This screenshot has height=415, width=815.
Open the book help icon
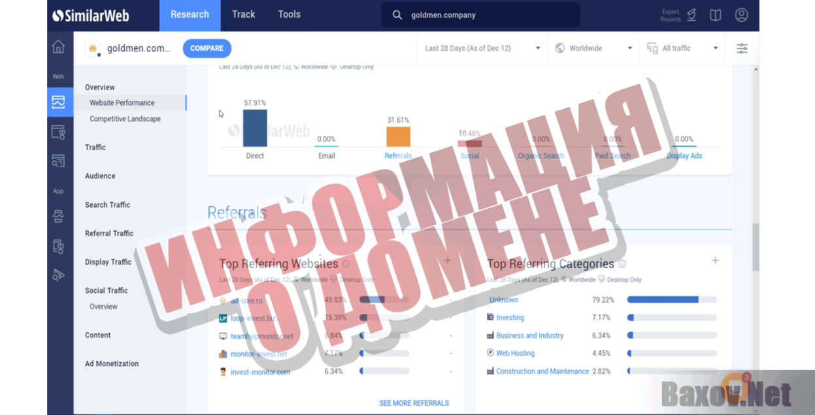716,15
